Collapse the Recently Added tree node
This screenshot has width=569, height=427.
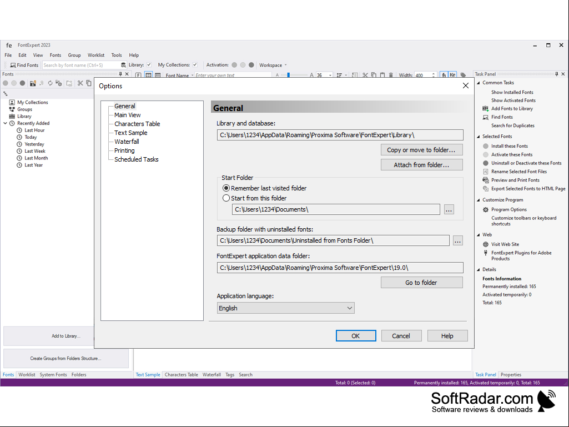click(5, 123)
